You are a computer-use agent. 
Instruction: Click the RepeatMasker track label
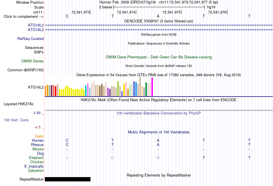point(32,179)
